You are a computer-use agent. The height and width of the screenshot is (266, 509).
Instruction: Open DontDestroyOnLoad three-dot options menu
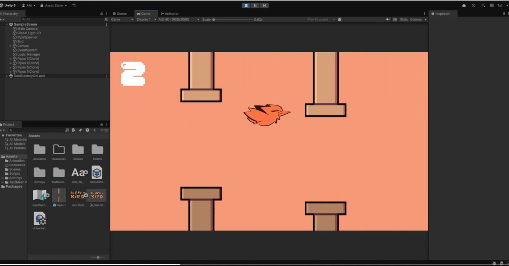106,76
